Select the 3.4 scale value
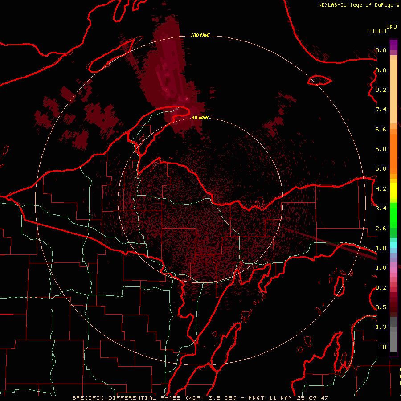The width and height of the screenshot is (401, 401). tap(381, 209)
